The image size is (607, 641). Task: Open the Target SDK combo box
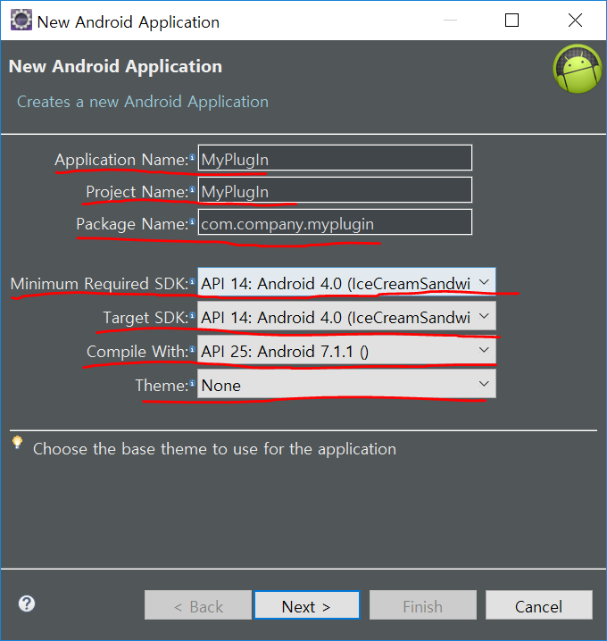[x=346, y=316]
